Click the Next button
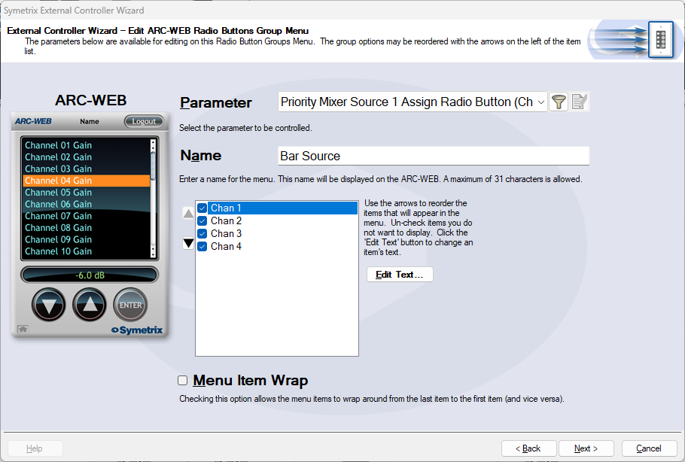 586,448
